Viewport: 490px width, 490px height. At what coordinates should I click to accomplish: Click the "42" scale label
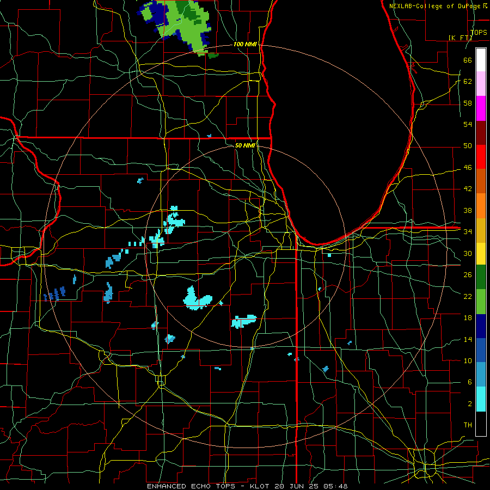click(468, 188)
